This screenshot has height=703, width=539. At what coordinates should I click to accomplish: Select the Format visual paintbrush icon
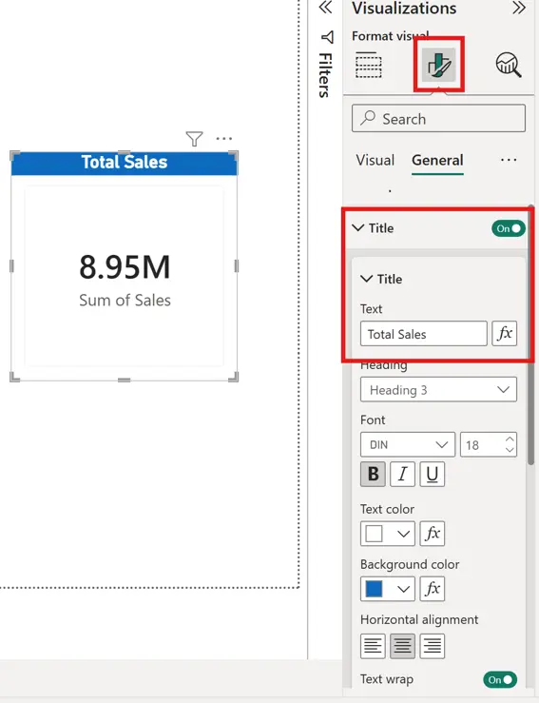(438, 65)
